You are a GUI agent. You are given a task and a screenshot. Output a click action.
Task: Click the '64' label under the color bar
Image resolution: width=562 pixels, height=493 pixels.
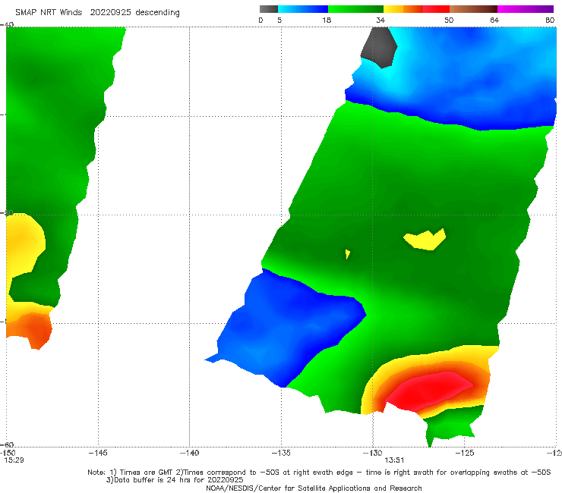(494, 20)
